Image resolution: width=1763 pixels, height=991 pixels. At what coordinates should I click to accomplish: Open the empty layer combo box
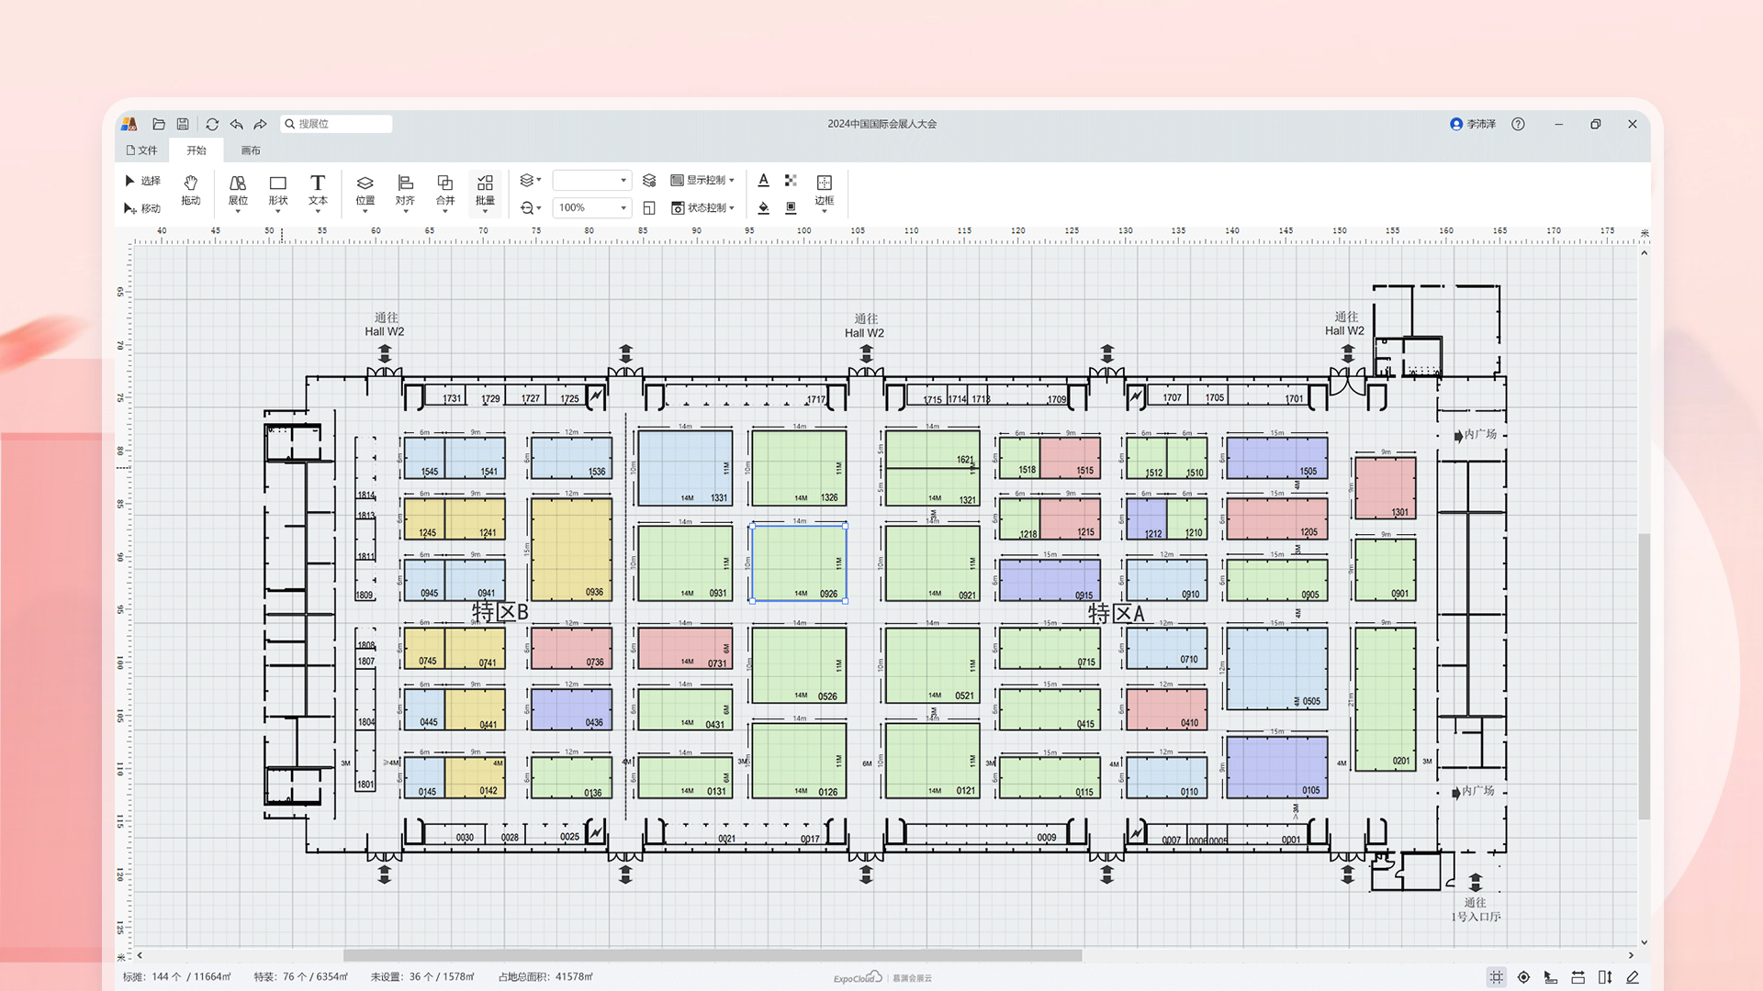[592, 181]
